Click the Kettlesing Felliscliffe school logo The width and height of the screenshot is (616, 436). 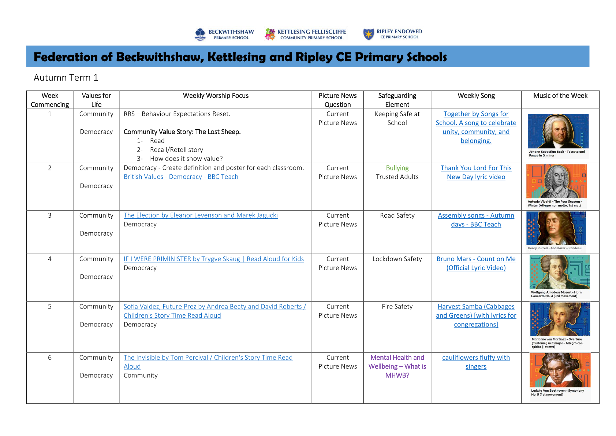[306, 34]
